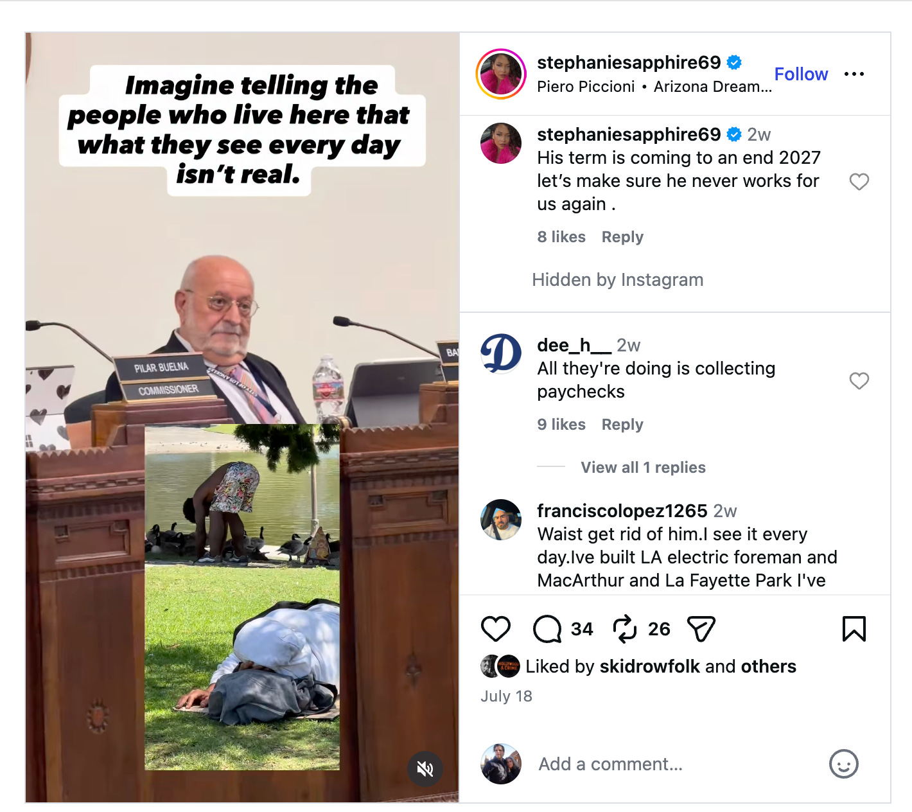The width and height of the screenshot is (912, 812).
Task: Like dee_h__'s comment about collecting paychecks
Action: pyautogui.click(x=859, y=381)
